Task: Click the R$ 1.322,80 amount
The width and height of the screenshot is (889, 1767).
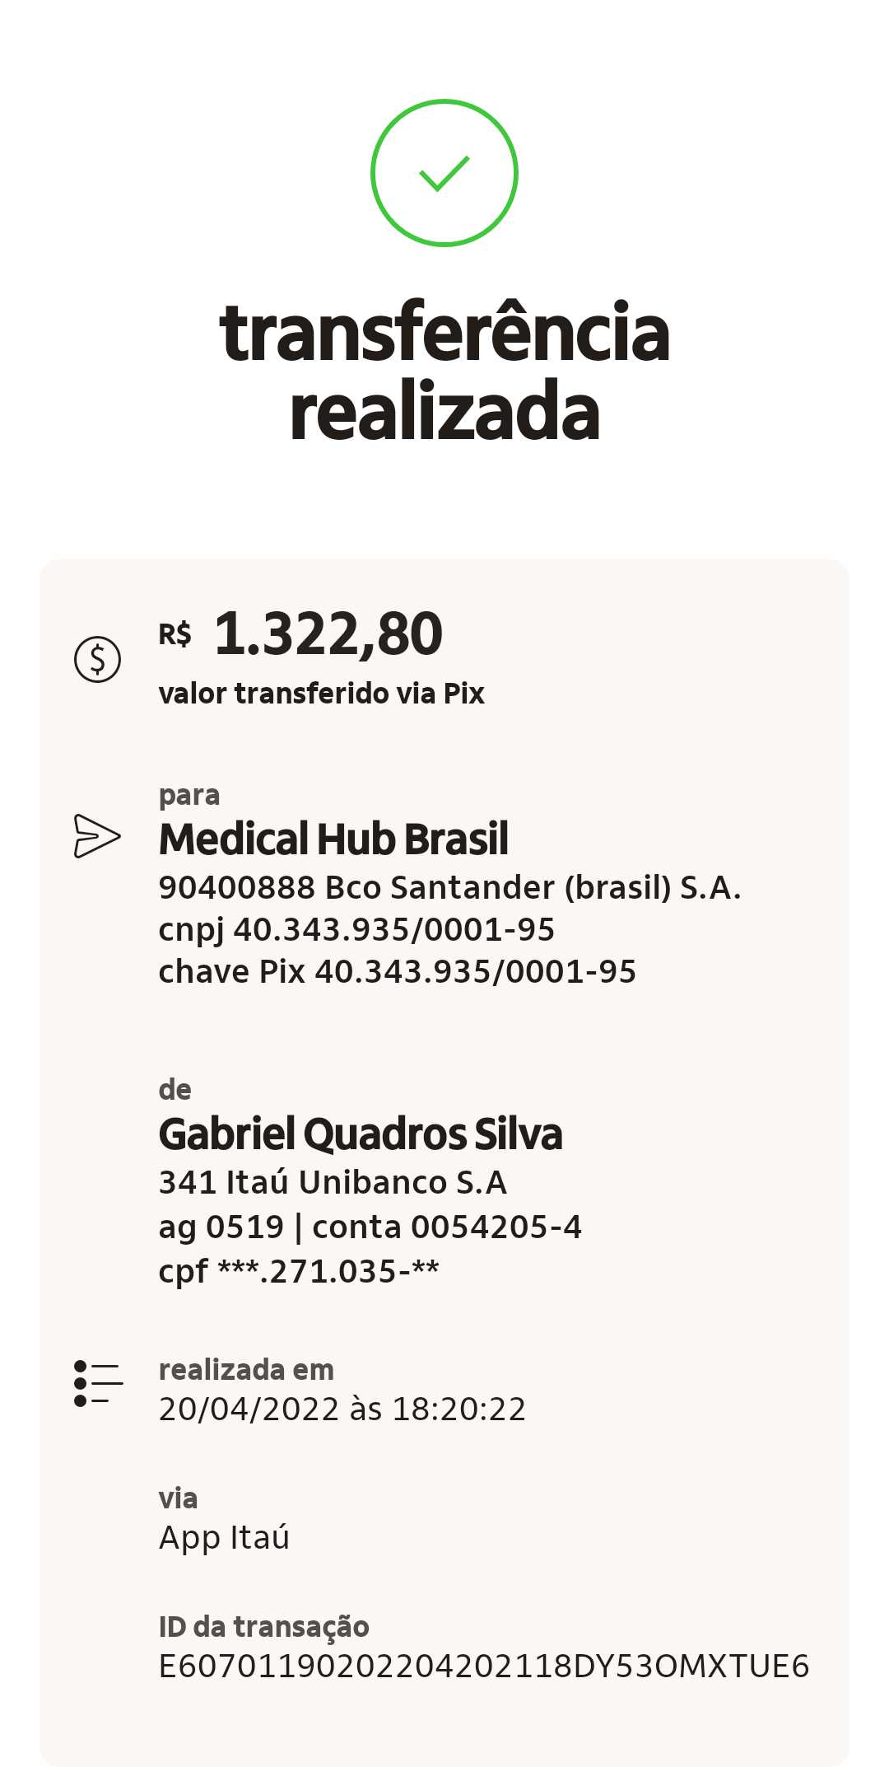Action: coord(300,633)
